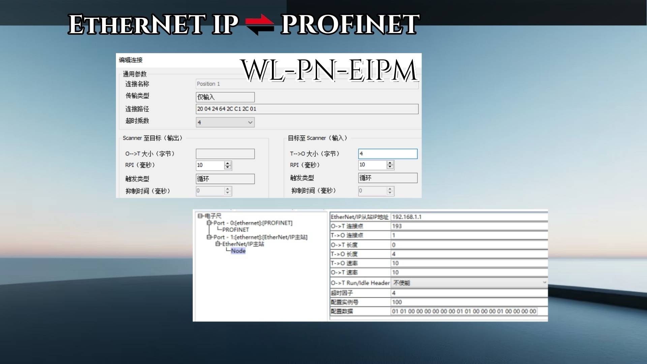Viewport: 647px width, 364px height.
Task: Click the O->T 连接点 value 193
Action: (398, 226)
